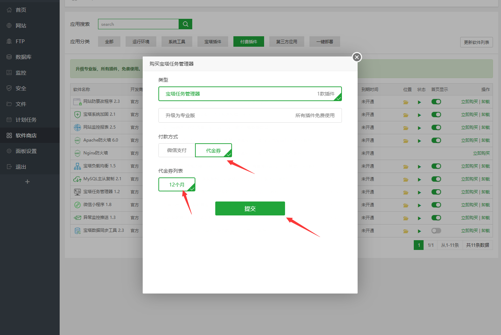This screenshot has width=501, height=335.
Task: Select the 全部 category tab
Action: [x=109, y=41]
